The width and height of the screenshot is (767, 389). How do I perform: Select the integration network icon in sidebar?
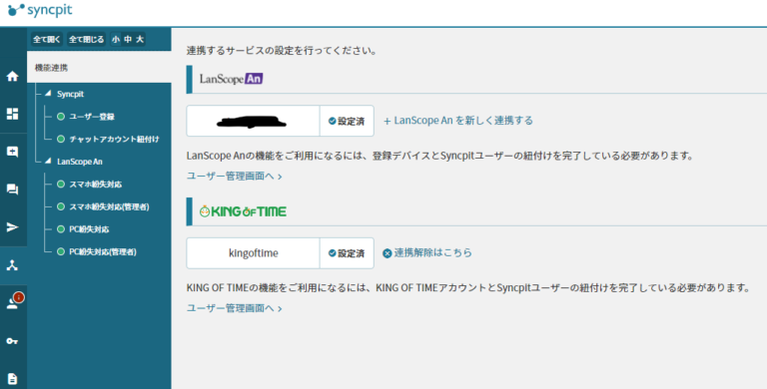coord(13,265)
